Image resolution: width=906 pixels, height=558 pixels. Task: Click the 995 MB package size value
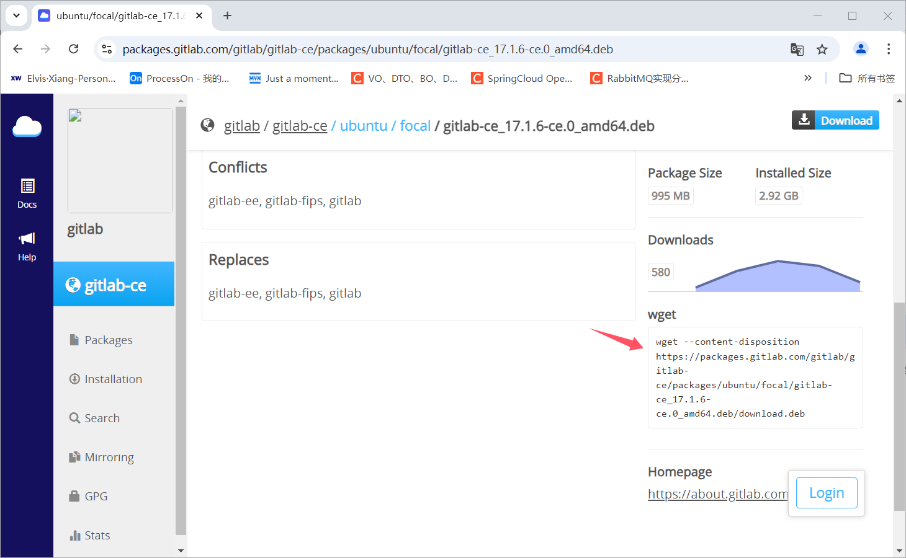coord(671,196)
